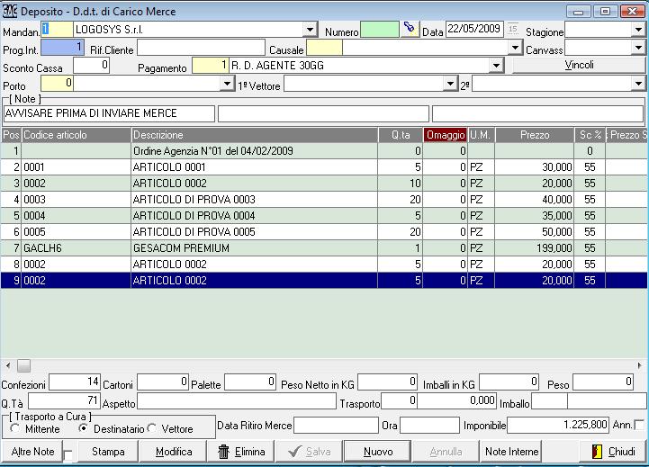Click the Stampa button
Screen dimensions: 649x467
(x=108, y=452)
